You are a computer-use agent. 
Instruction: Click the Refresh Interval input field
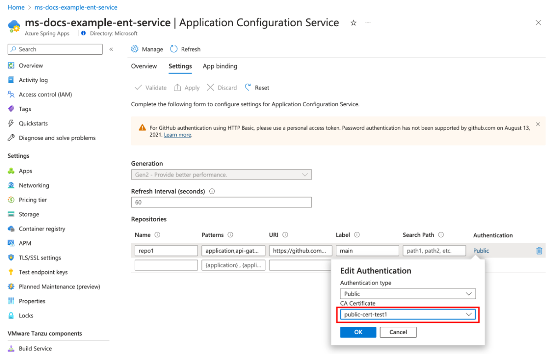221,202
